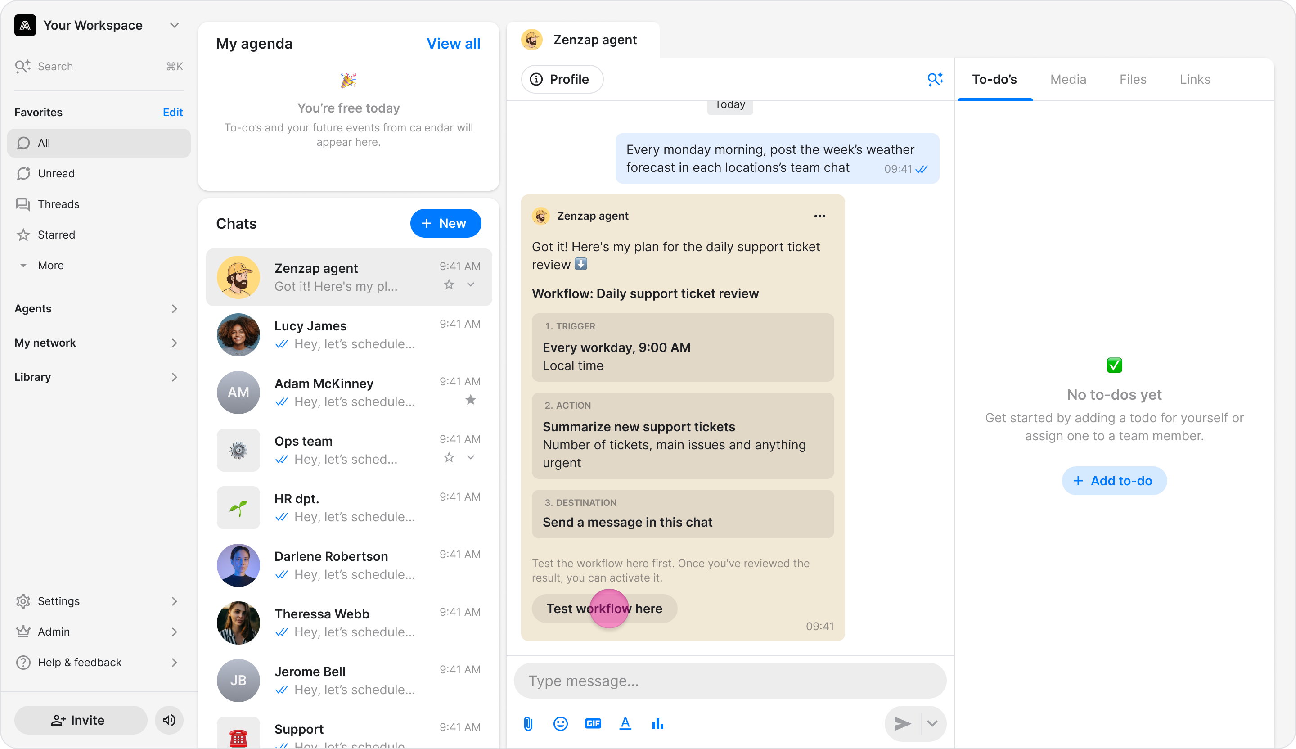Click the New chat button
This screenshot has height=749, width=1296.
click(x=445, y=223)
